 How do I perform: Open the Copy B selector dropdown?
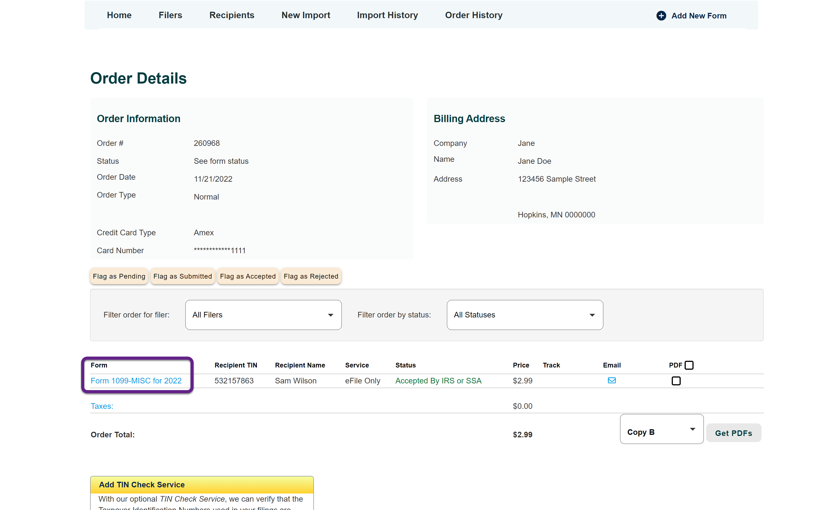coord(661,429)
